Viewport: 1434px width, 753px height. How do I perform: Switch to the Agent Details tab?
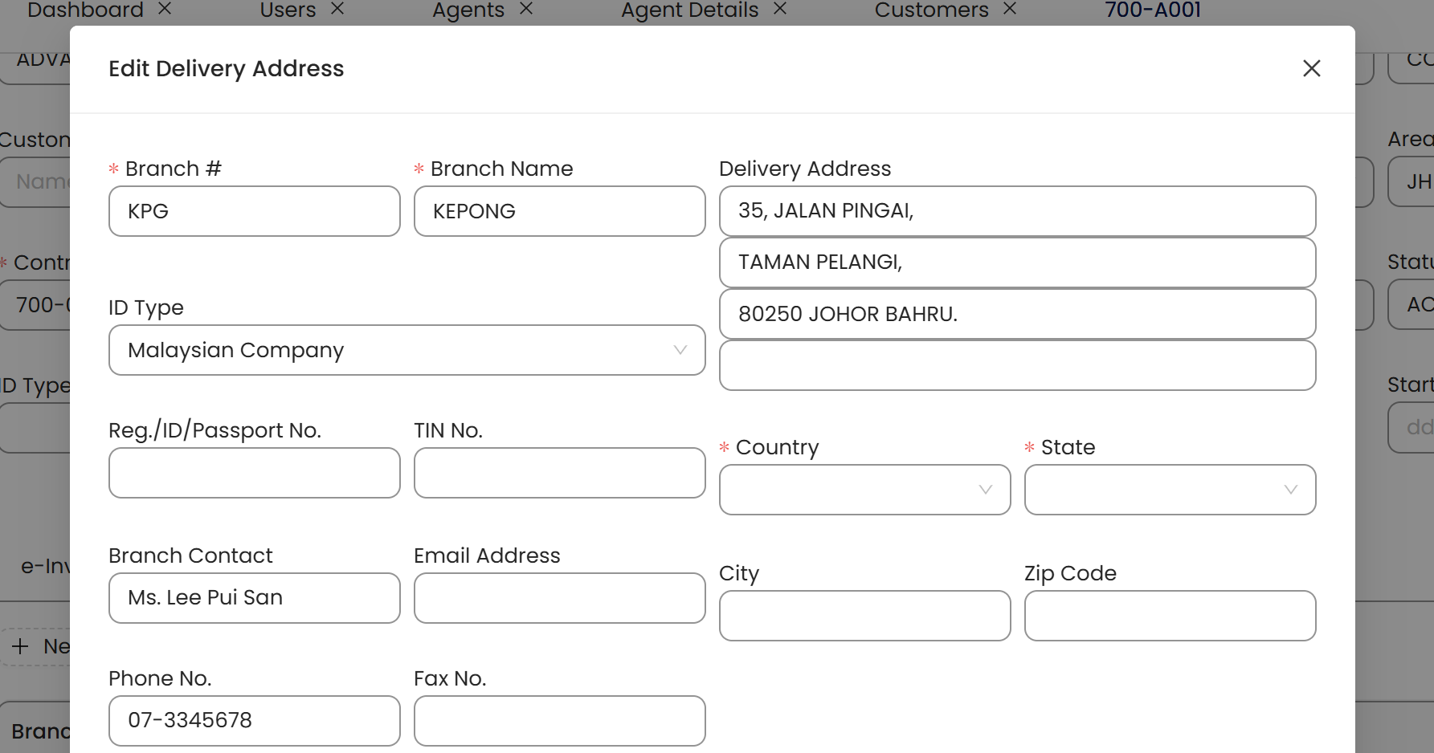689,10
